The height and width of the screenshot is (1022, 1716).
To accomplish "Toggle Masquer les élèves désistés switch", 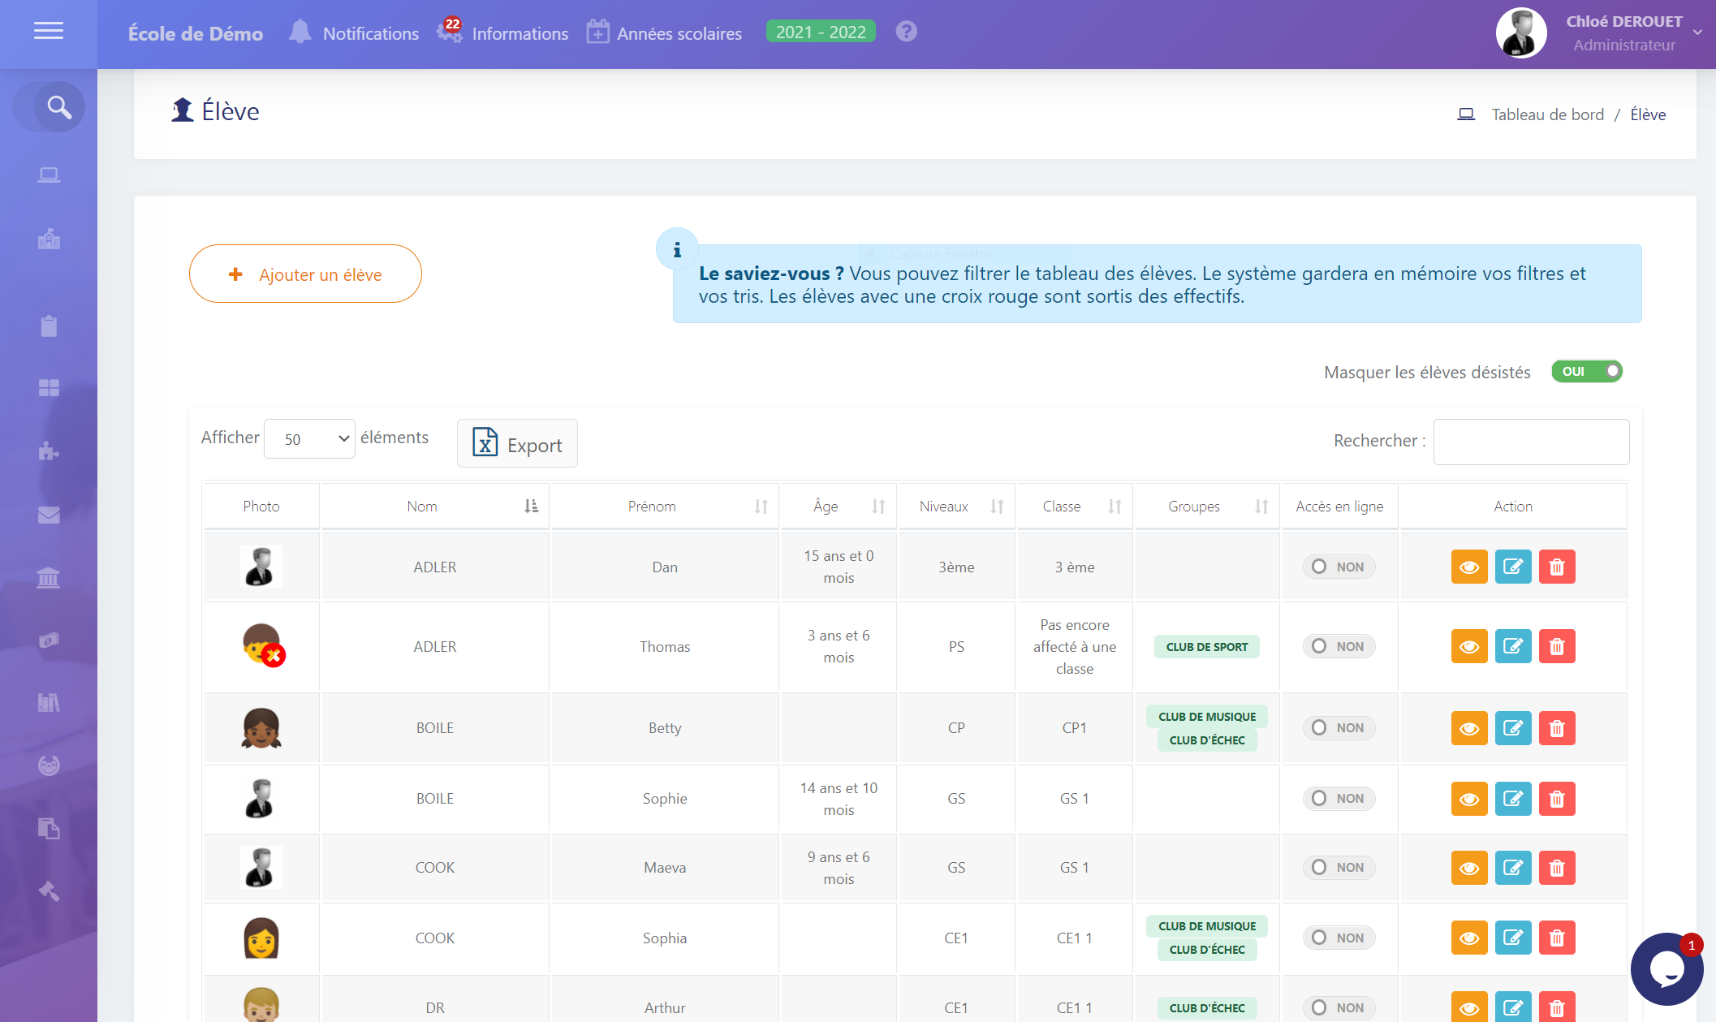I will click(1586, 372).
